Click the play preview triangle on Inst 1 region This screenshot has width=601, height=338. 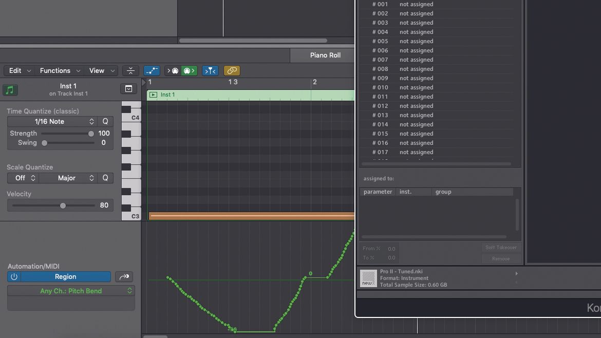[153, 95]
